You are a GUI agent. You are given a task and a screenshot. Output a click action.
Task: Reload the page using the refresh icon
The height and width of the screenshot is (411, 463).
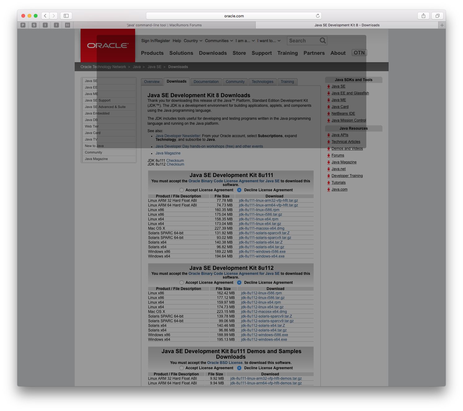pyautogui.click(x=318, y=16)
